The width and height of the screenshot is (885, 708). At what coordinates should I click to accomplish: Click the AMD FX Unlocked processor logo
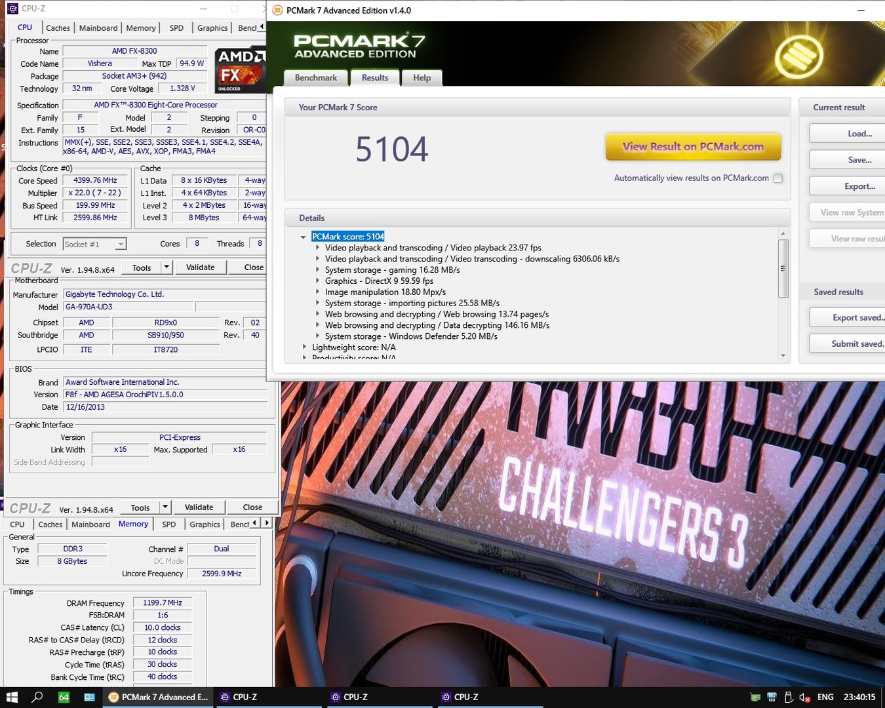[x=240, y=70]
